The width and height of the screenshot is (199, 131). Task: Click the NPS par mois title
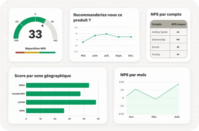pos(133,75)
